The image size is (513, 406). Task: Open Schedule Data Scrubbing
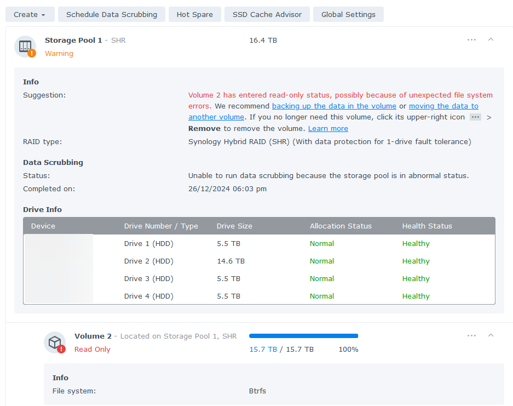(111, 14)
